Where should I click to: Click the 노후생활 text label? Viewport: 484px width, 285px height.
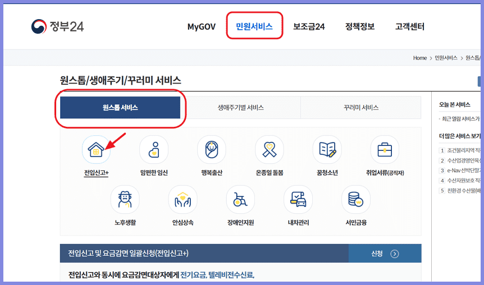[x=125, y=222]
